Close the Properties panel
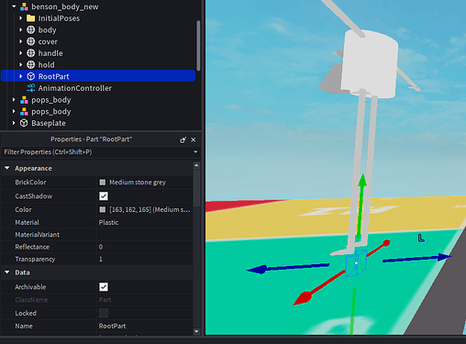This screenshot has width=466, height=344. [194, 139]
